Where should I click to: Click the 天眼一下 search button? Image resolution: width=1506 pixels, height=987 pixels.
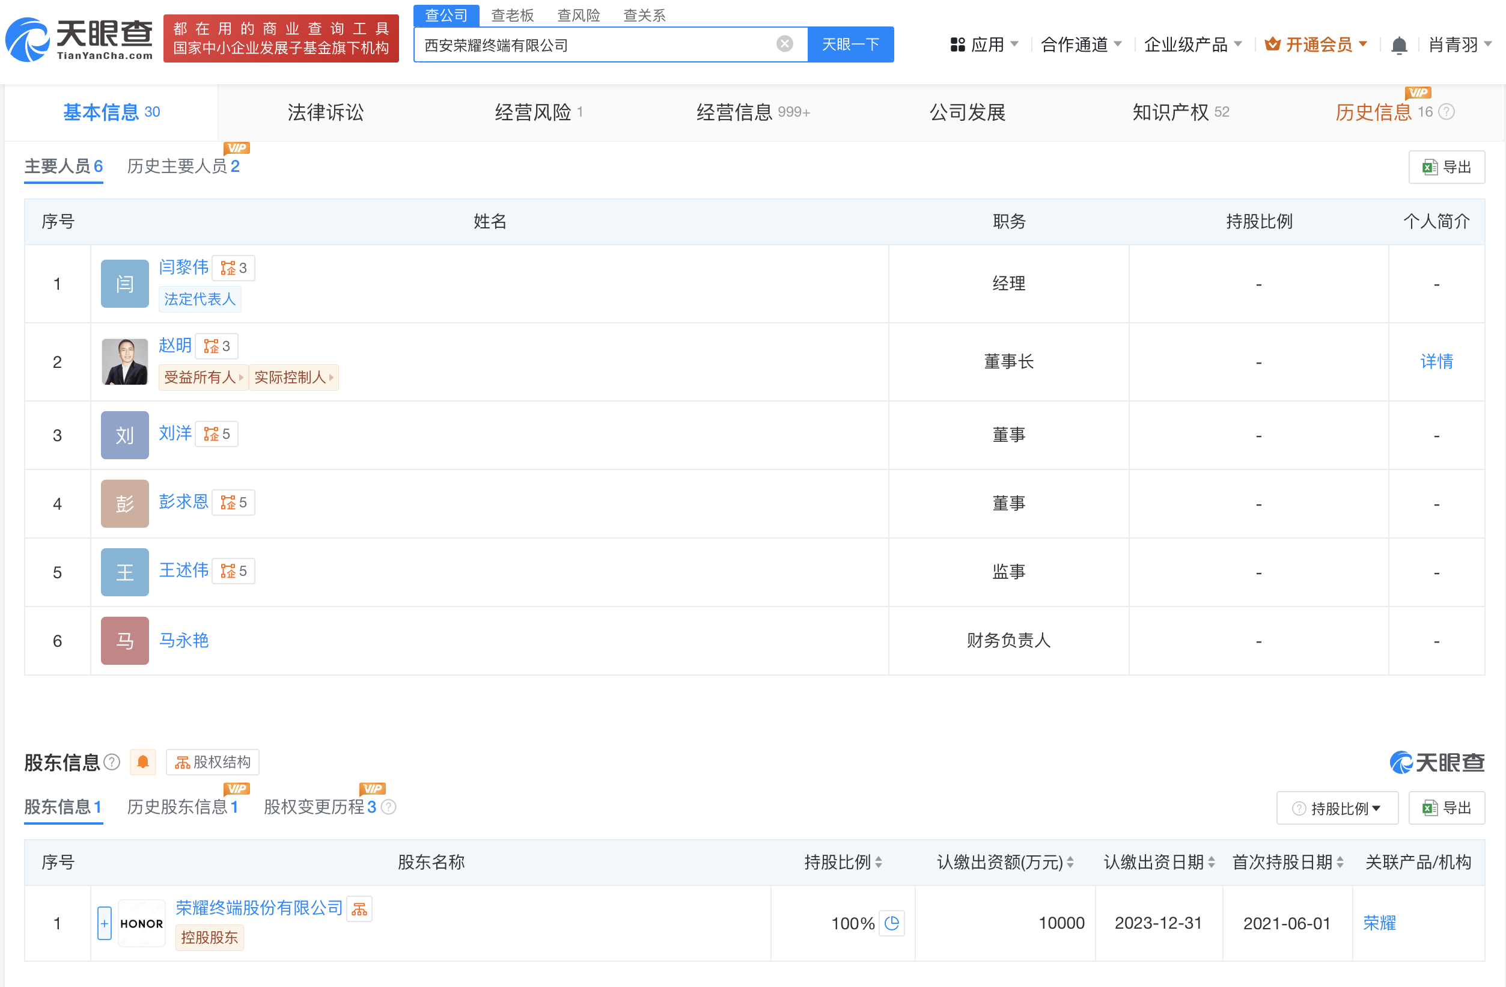pyautogui.click(x=850, y=44)
